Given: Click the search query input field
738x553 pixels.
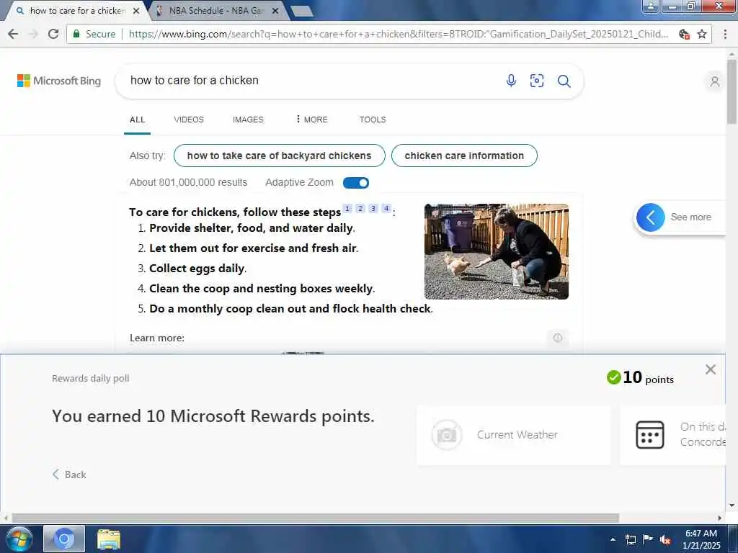Looking at the screenshot, I should [x=311, y=81].
